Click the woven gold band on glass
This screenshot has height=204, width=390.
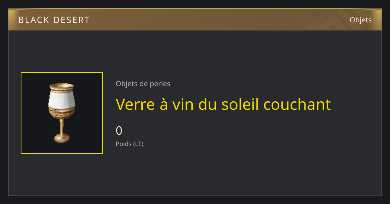click(62, 112)
